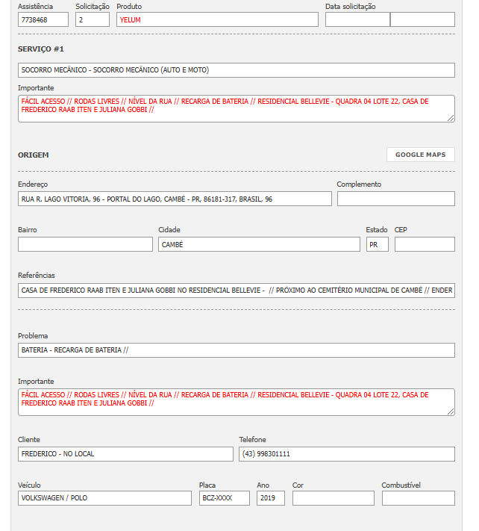The height and width of the screenshot is (531, 479).
Task: Click the Veículo field showing Volkswagen Polo
Action: pos(104,498)
